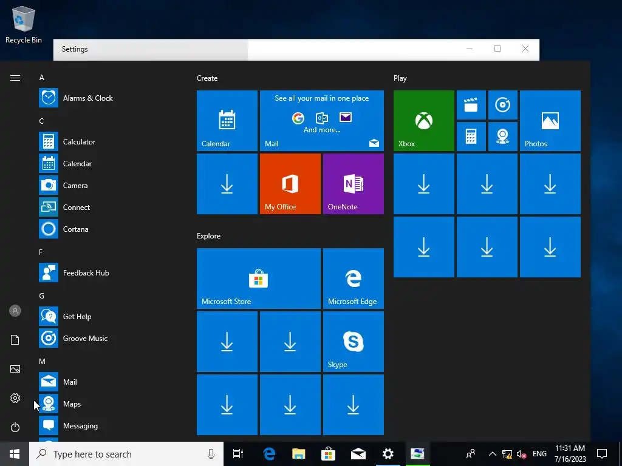The height and width of the screenshot is (466, 622).
Task: Expand the Start menu hamburger button
Action: [x=15, y=78]
